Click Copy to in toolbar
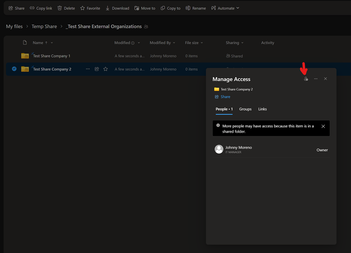The height and width of the screenshot is (253, 351). click(171, 8)
